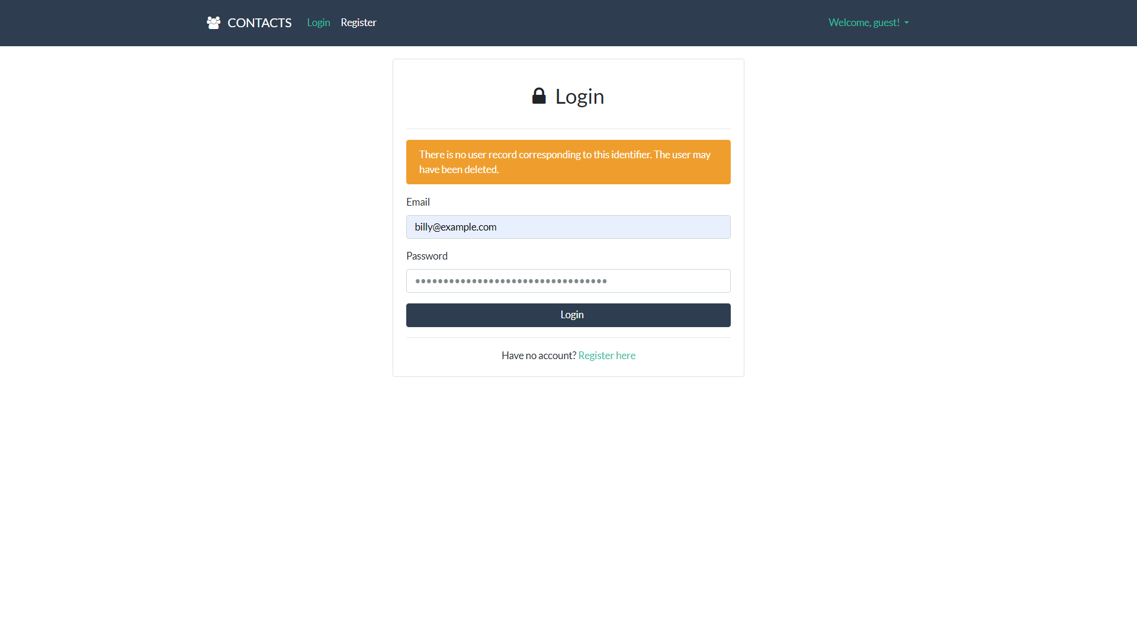Click the password dots in Password field
Viewport: 1137px width, 640px height.
(x=510, y=281)
